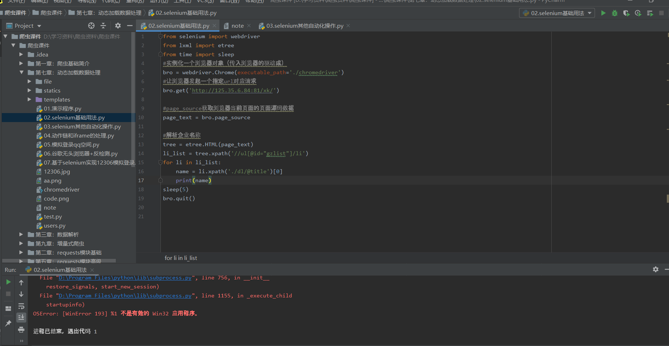Expand the templates folder

29,99
